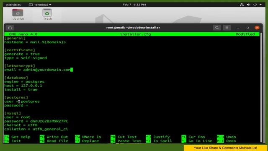Click the volume speaker icon in top bar
The width and height of the screenshot is (268, 151).
coord(248,5)
